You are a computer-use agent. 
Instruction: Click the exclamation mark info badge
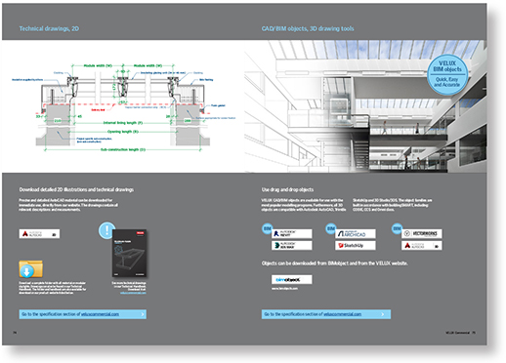tap(106, 230)
